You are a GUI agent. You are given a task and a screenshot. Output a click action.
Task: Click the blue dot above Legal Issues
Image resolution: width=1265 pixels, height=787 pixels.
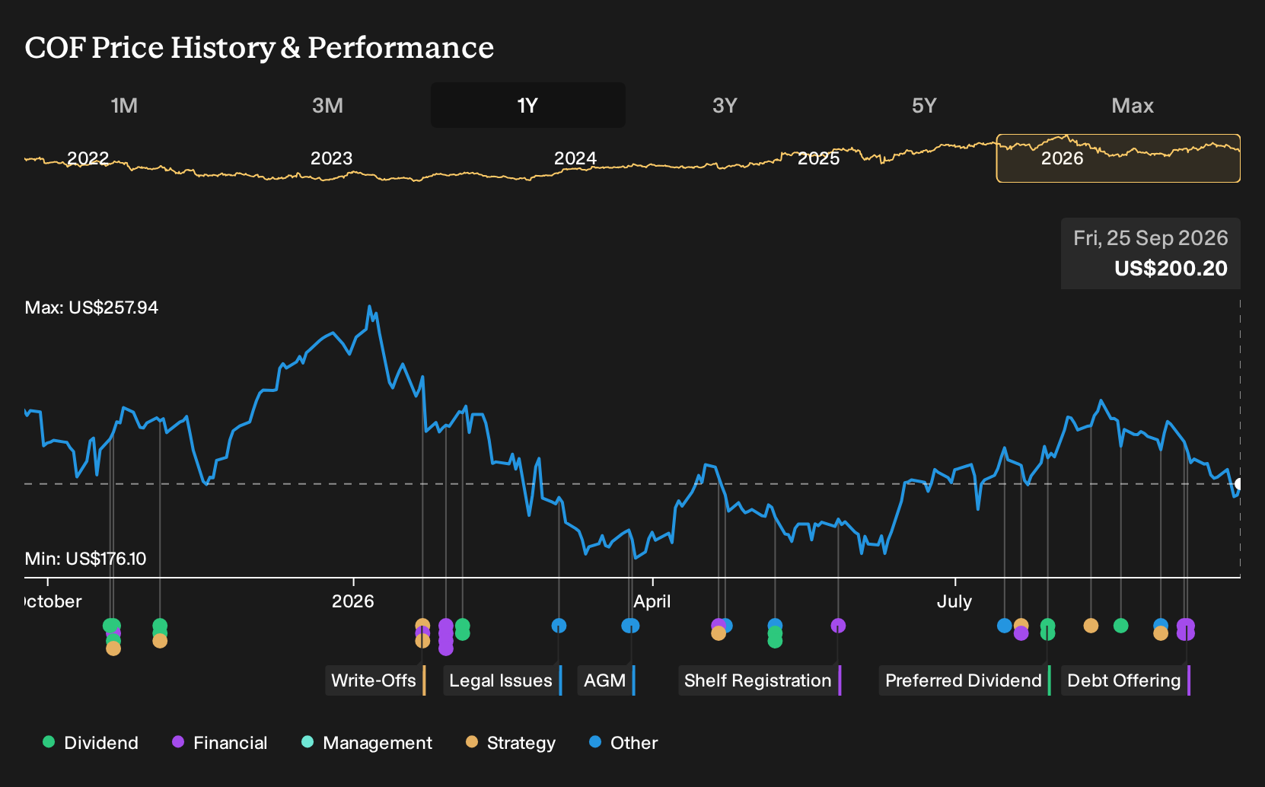(x=559, y=626)
